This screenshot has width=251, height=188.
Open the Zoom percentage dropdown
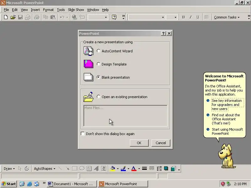(x=106, y=17)
